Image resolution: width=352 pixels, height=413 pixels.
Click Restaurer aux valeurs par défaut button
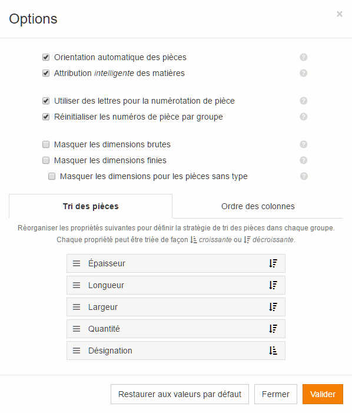click(180, 394)
